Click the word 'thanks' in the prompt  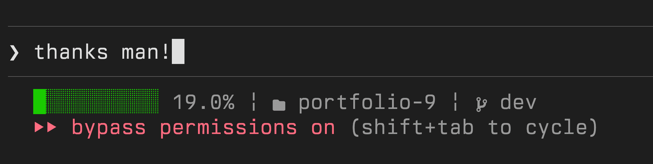[x=71, y=52]
